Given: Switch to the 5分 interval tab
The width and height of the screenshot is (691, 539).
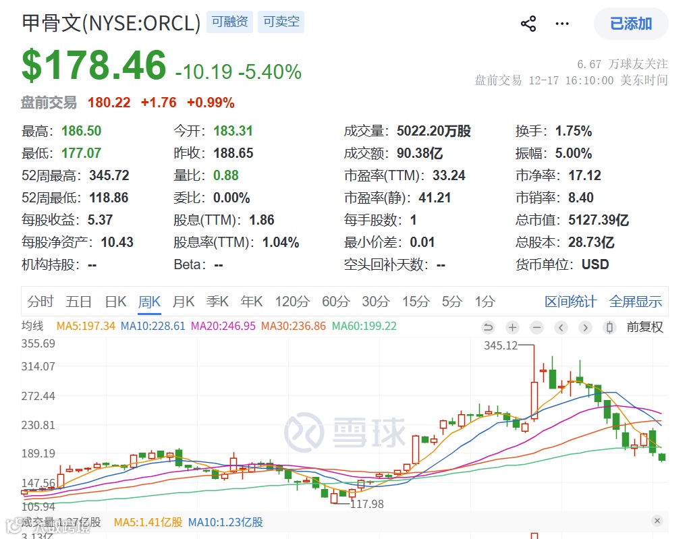Looking at the screenshot, I should [452, 302].
